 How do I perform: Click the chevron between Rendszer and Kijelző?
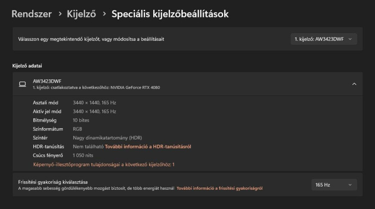[60, 14]
